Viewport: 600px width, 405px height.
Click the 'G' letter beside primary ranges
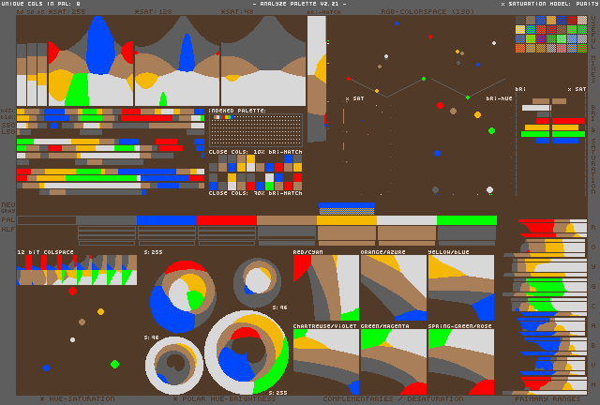(x=593, y=286)
